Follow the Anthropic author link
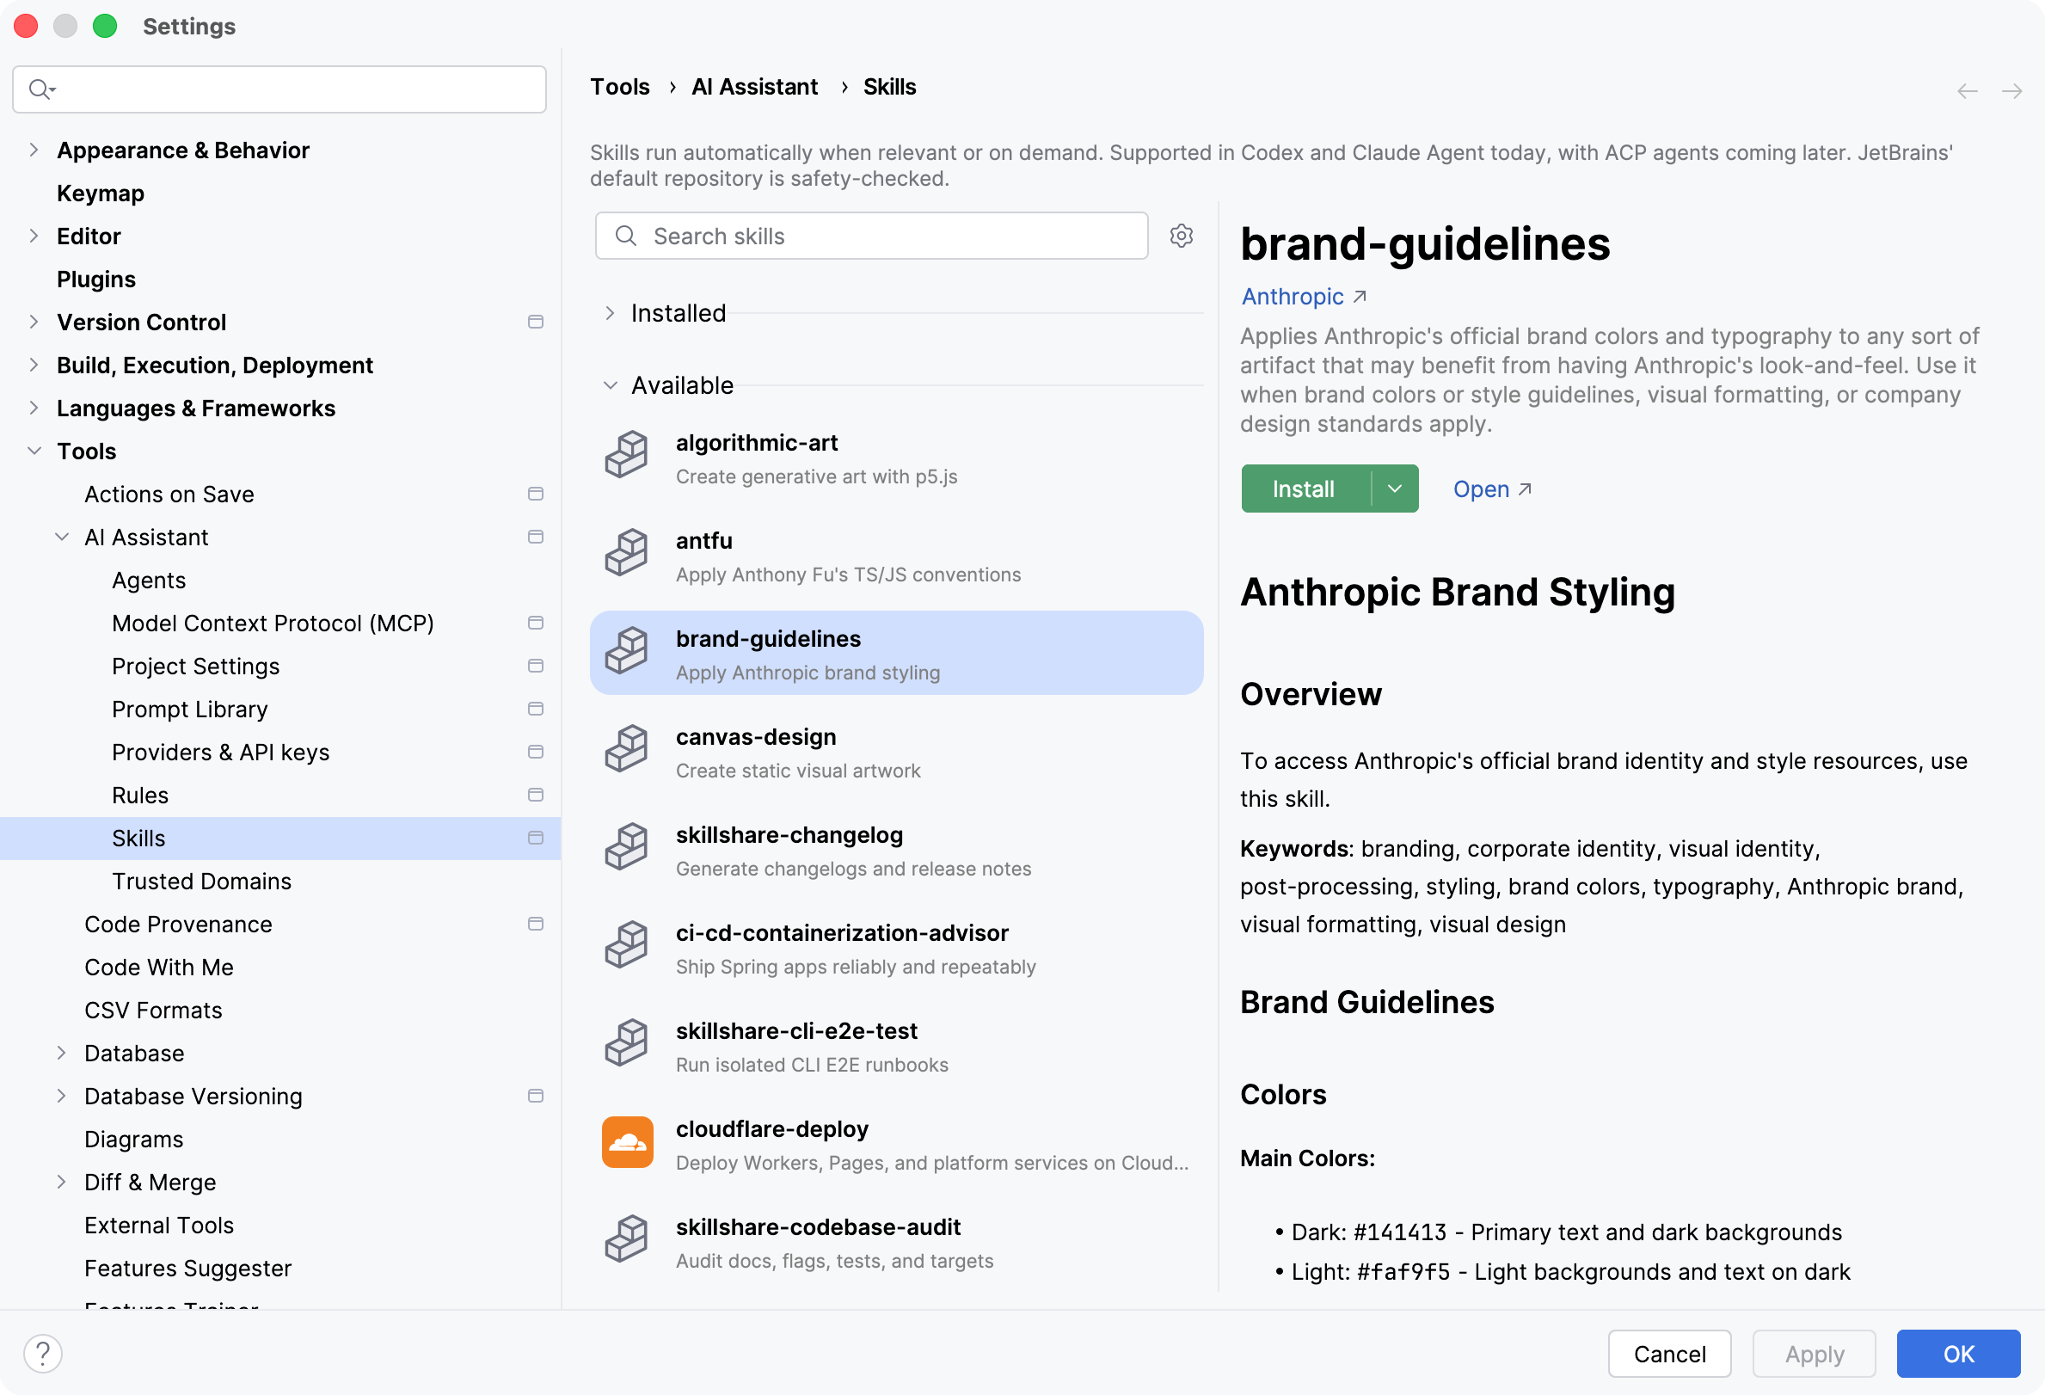The image size is (2045, 1395). (1303, 297)
